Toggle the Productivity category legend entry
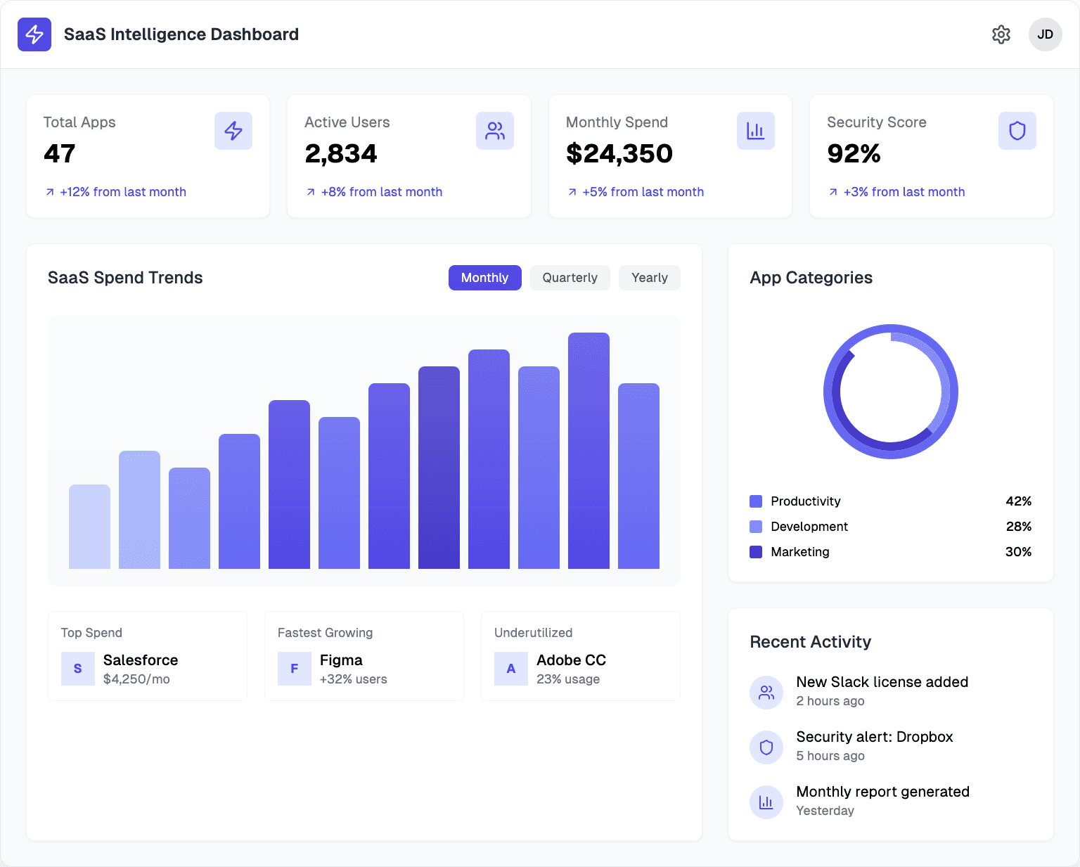Screen dimensions: 1080x867 [805, 501]
